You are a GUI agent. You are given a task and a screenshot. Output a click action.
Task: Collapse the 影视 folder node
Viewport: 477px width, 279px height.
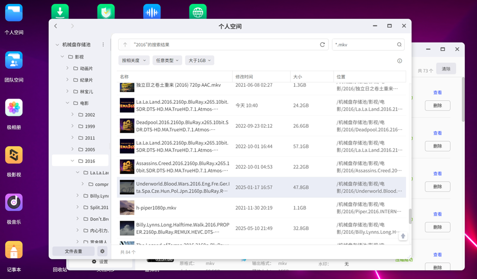pos(63,56)
